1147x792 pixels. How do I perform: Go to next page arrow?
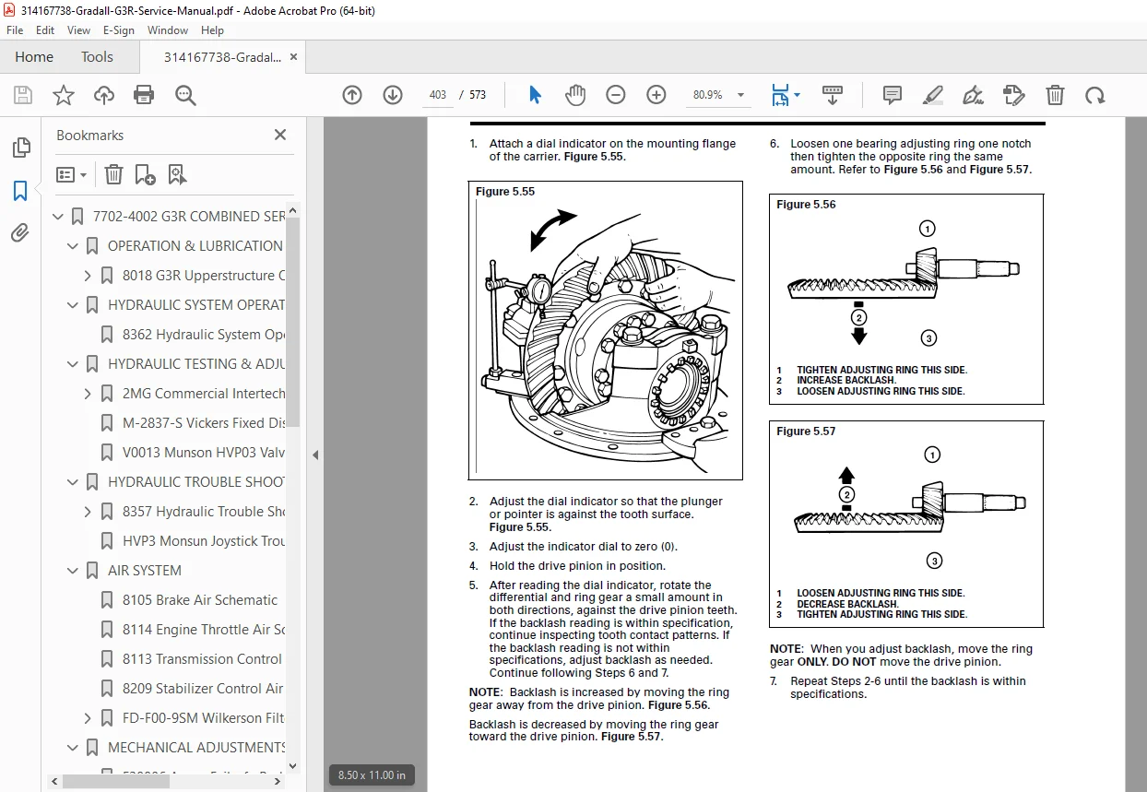click(393, 95)
